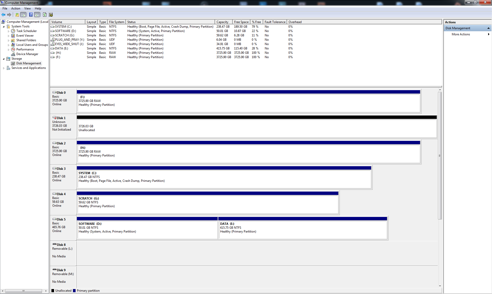492x294 pixels.
Task: Click the Refresh toolbar icon
Action: [45, 15]
